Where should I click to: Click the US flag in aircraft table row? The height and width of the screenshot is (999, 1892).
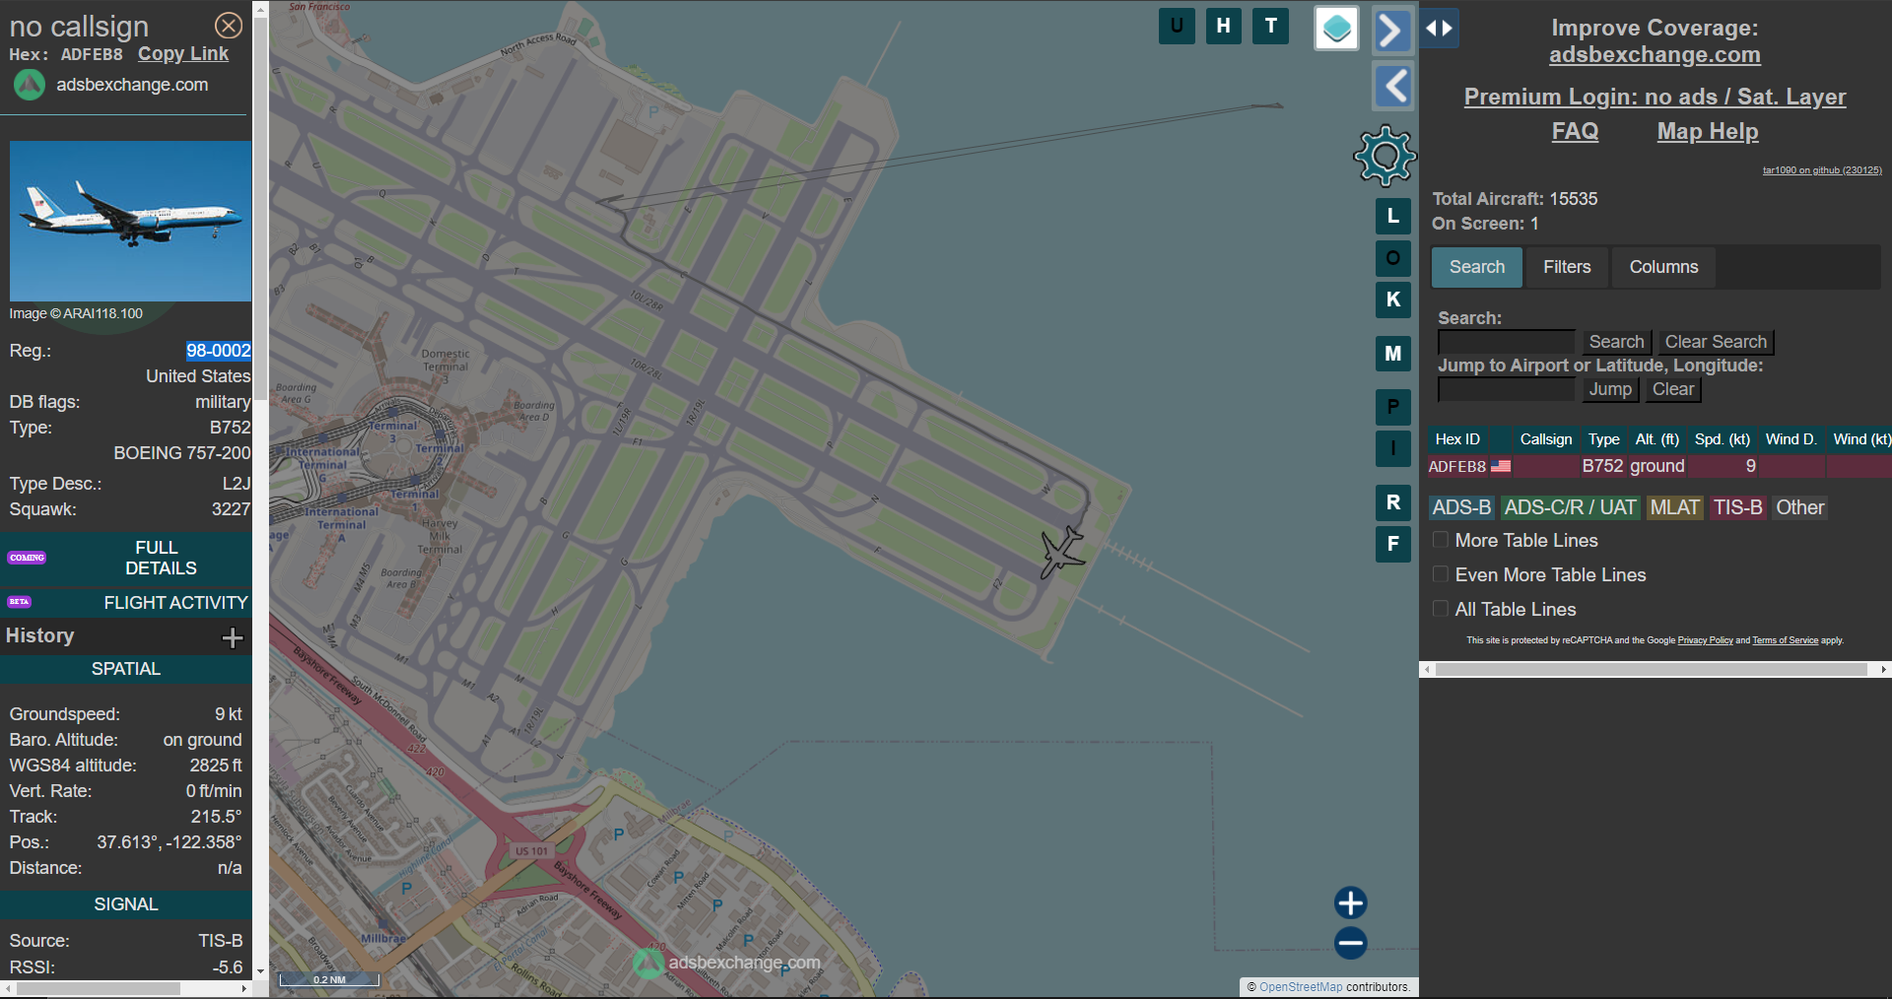tap(1501, 466)
